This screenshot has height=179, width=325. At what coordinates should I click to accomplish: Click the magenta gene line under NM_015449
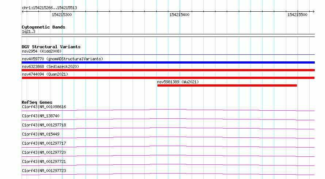point(168,137)
